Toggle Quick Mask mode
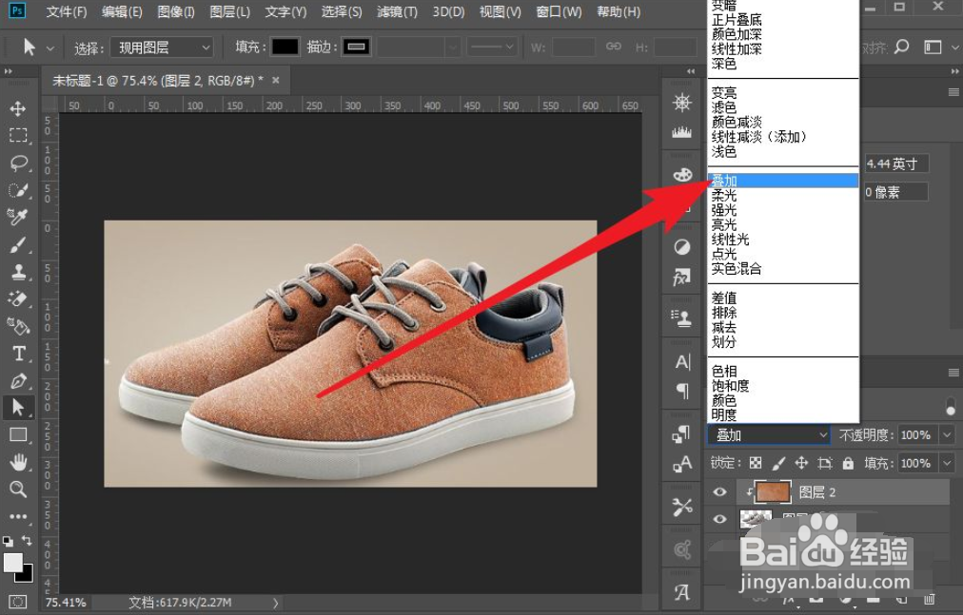Image resolution: width=963 pixels, height=615 pixels. (18, 602)
